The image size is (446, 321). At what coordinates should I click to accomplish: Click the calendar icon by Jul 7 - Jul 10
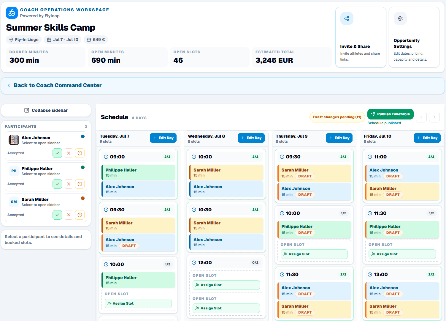[49, 40]
